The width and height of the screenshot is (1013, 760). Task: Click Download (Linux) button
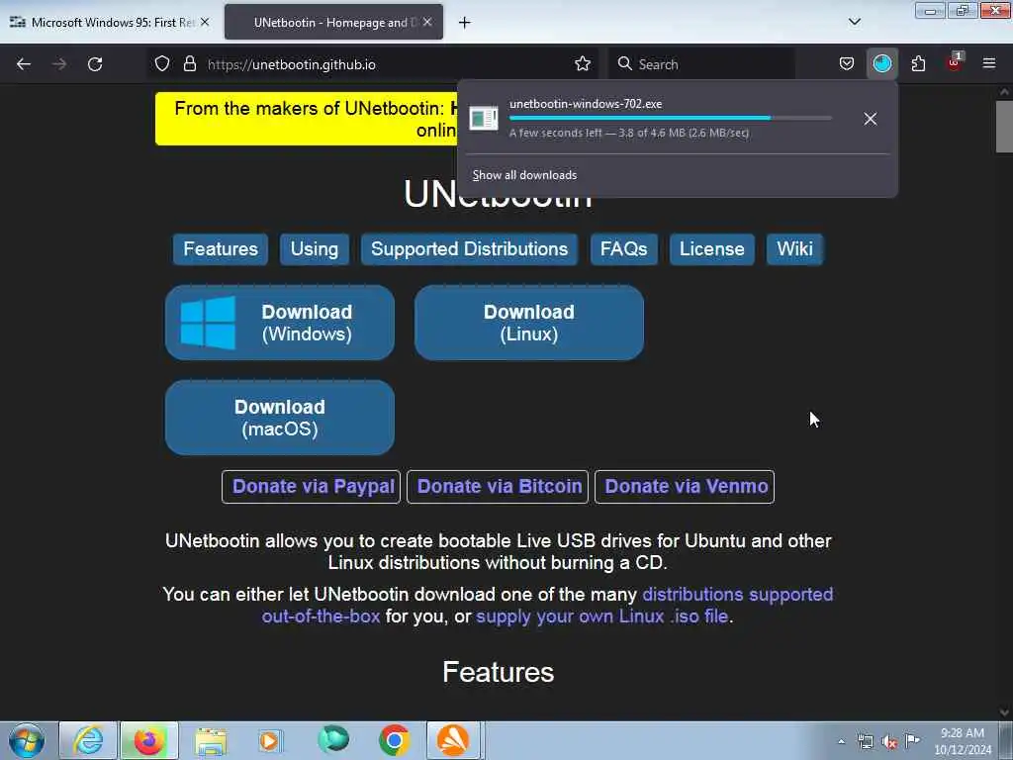point(529,323)
